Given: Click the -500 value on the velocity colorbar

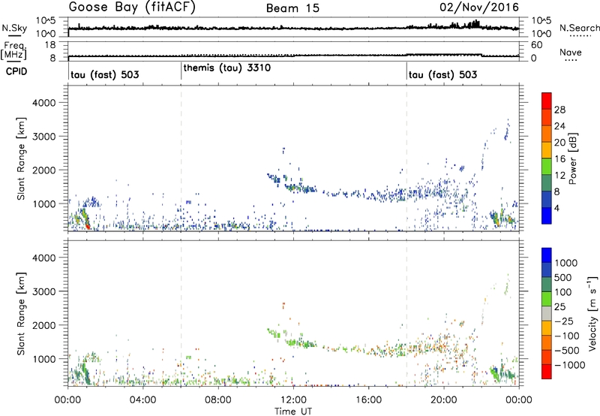Looking at the screenshot, I should click(x=567, y=350).
